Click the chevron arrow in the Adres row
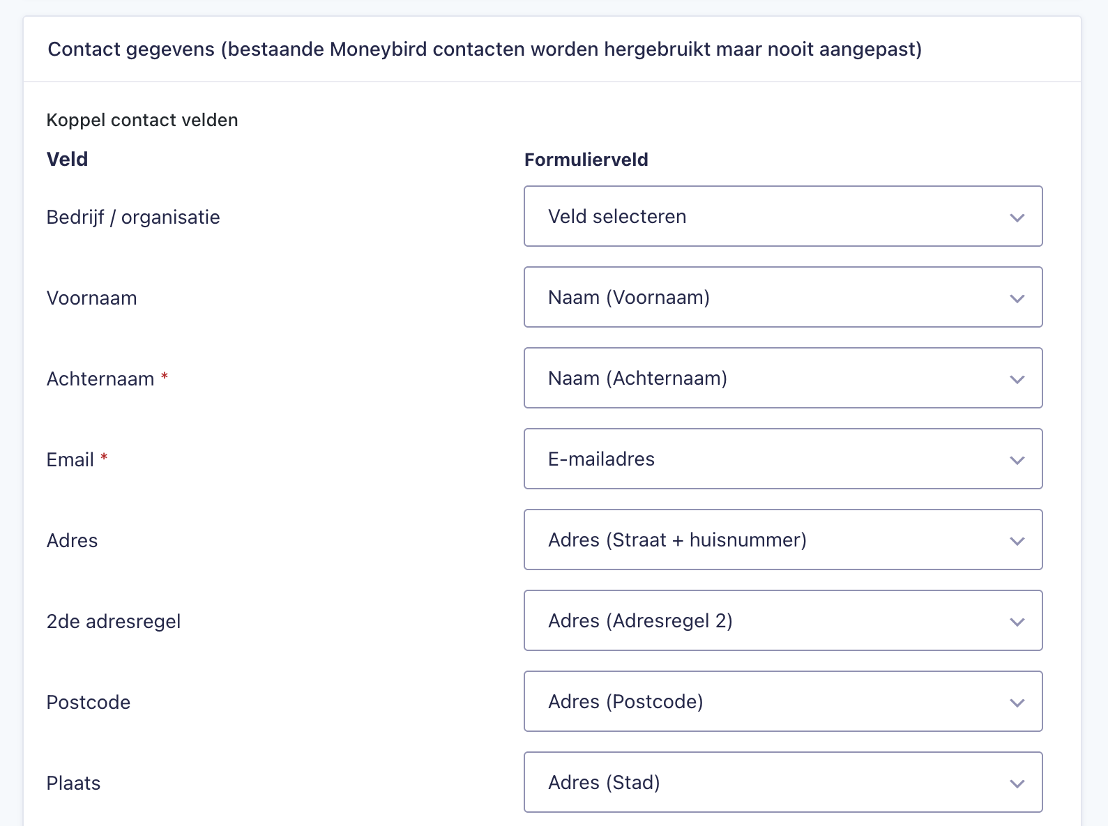The width and height of the screenshot is (1108, 826). point(1017,541)
